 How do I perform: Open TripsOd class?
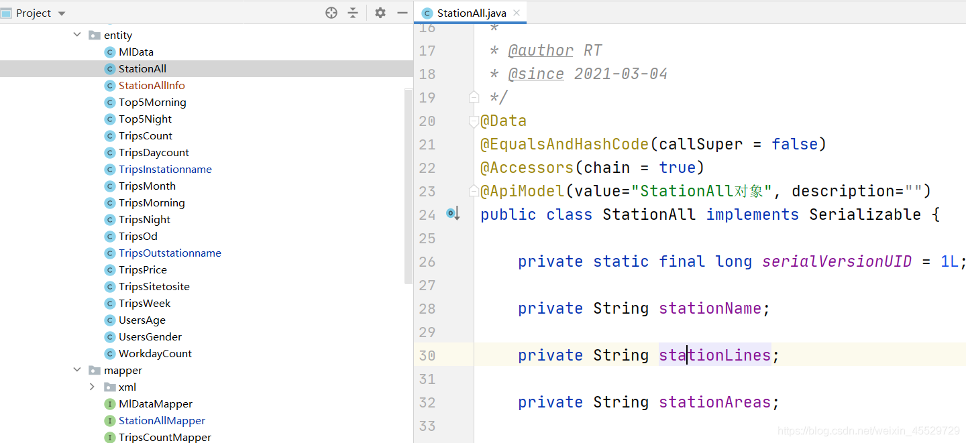pos(138,236)
